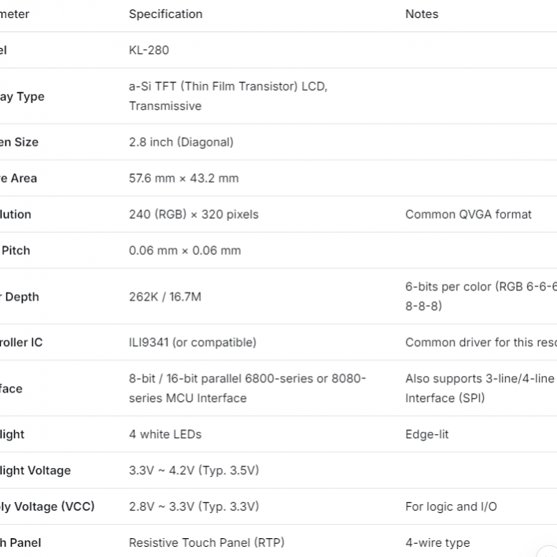
Task: Click the 4-wire type note
Action: [x=437, y=543]
